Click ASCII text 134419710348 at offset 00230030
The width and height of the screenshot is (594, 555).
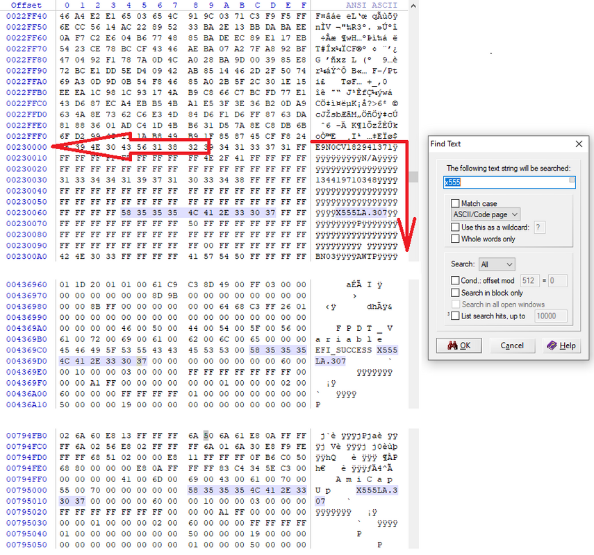click(346, 180)
